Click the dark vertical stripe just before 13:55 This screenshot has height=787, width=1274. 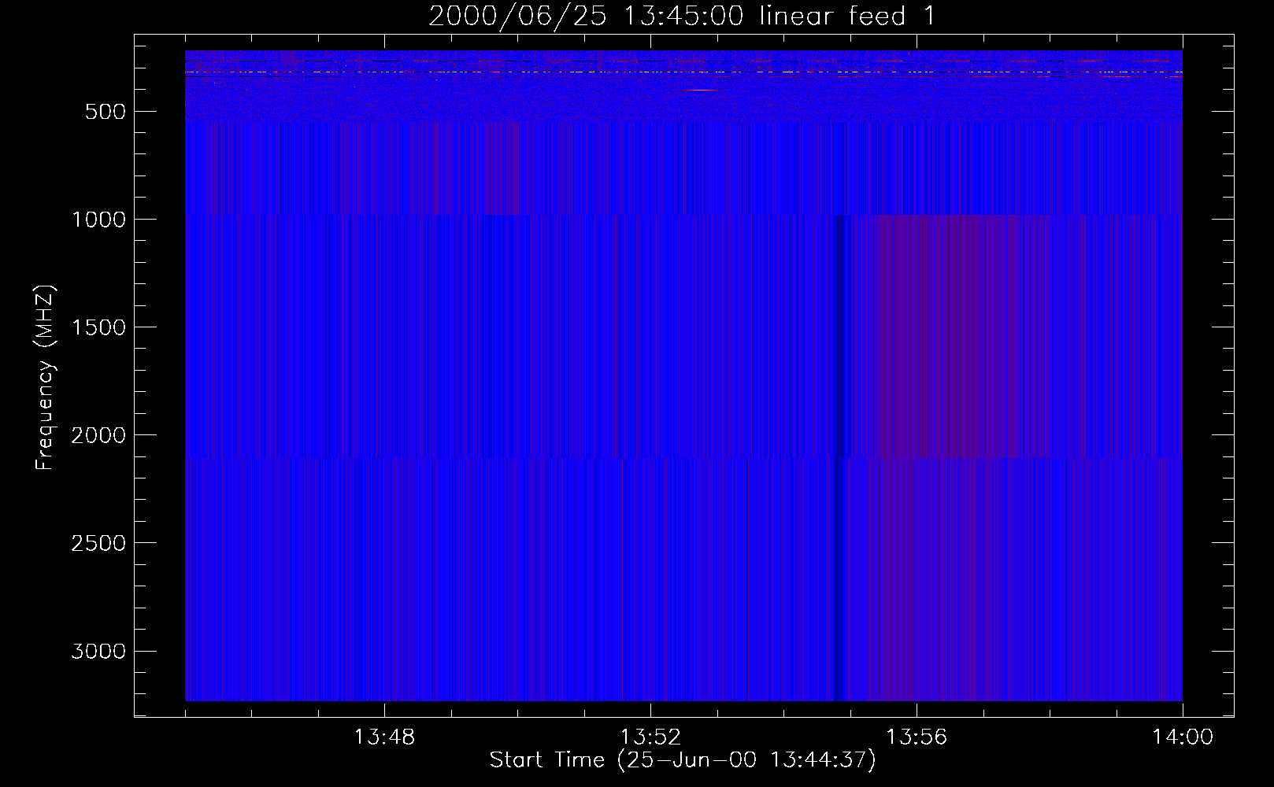[x=839, y=458]
